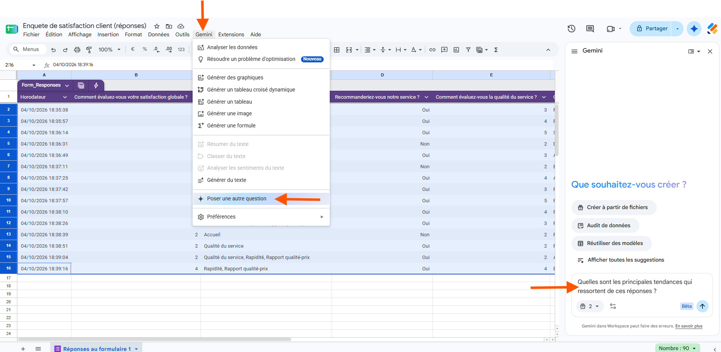Click the insert chart icon
Viewport: 721px width, 352px height.
pos(456,50)
